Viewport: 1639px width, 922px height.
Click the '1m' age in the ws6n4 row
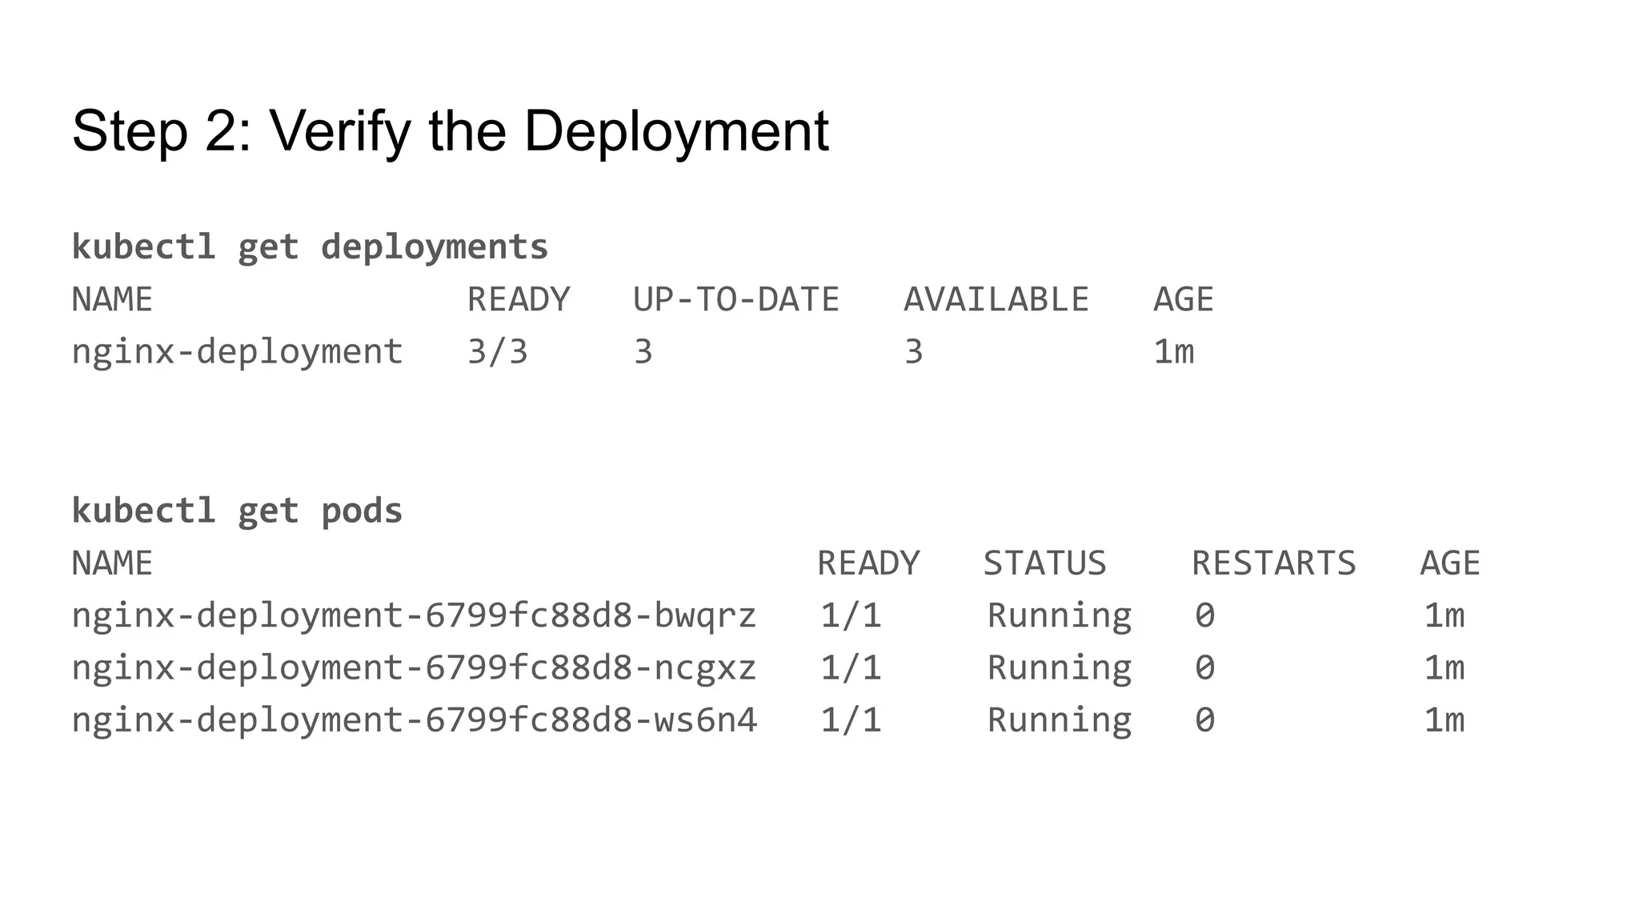click(1445, 720)
